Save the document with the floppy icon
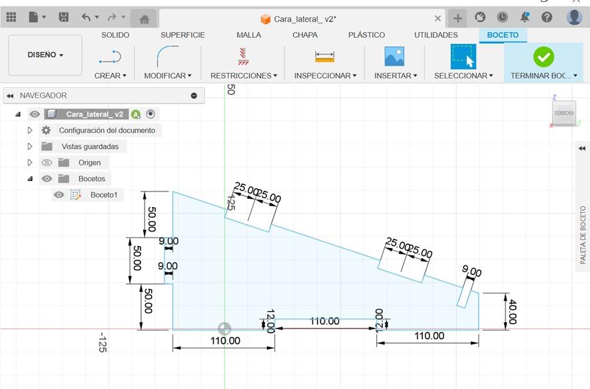Screen dimensions: 590x389 (x=63, y=17)
